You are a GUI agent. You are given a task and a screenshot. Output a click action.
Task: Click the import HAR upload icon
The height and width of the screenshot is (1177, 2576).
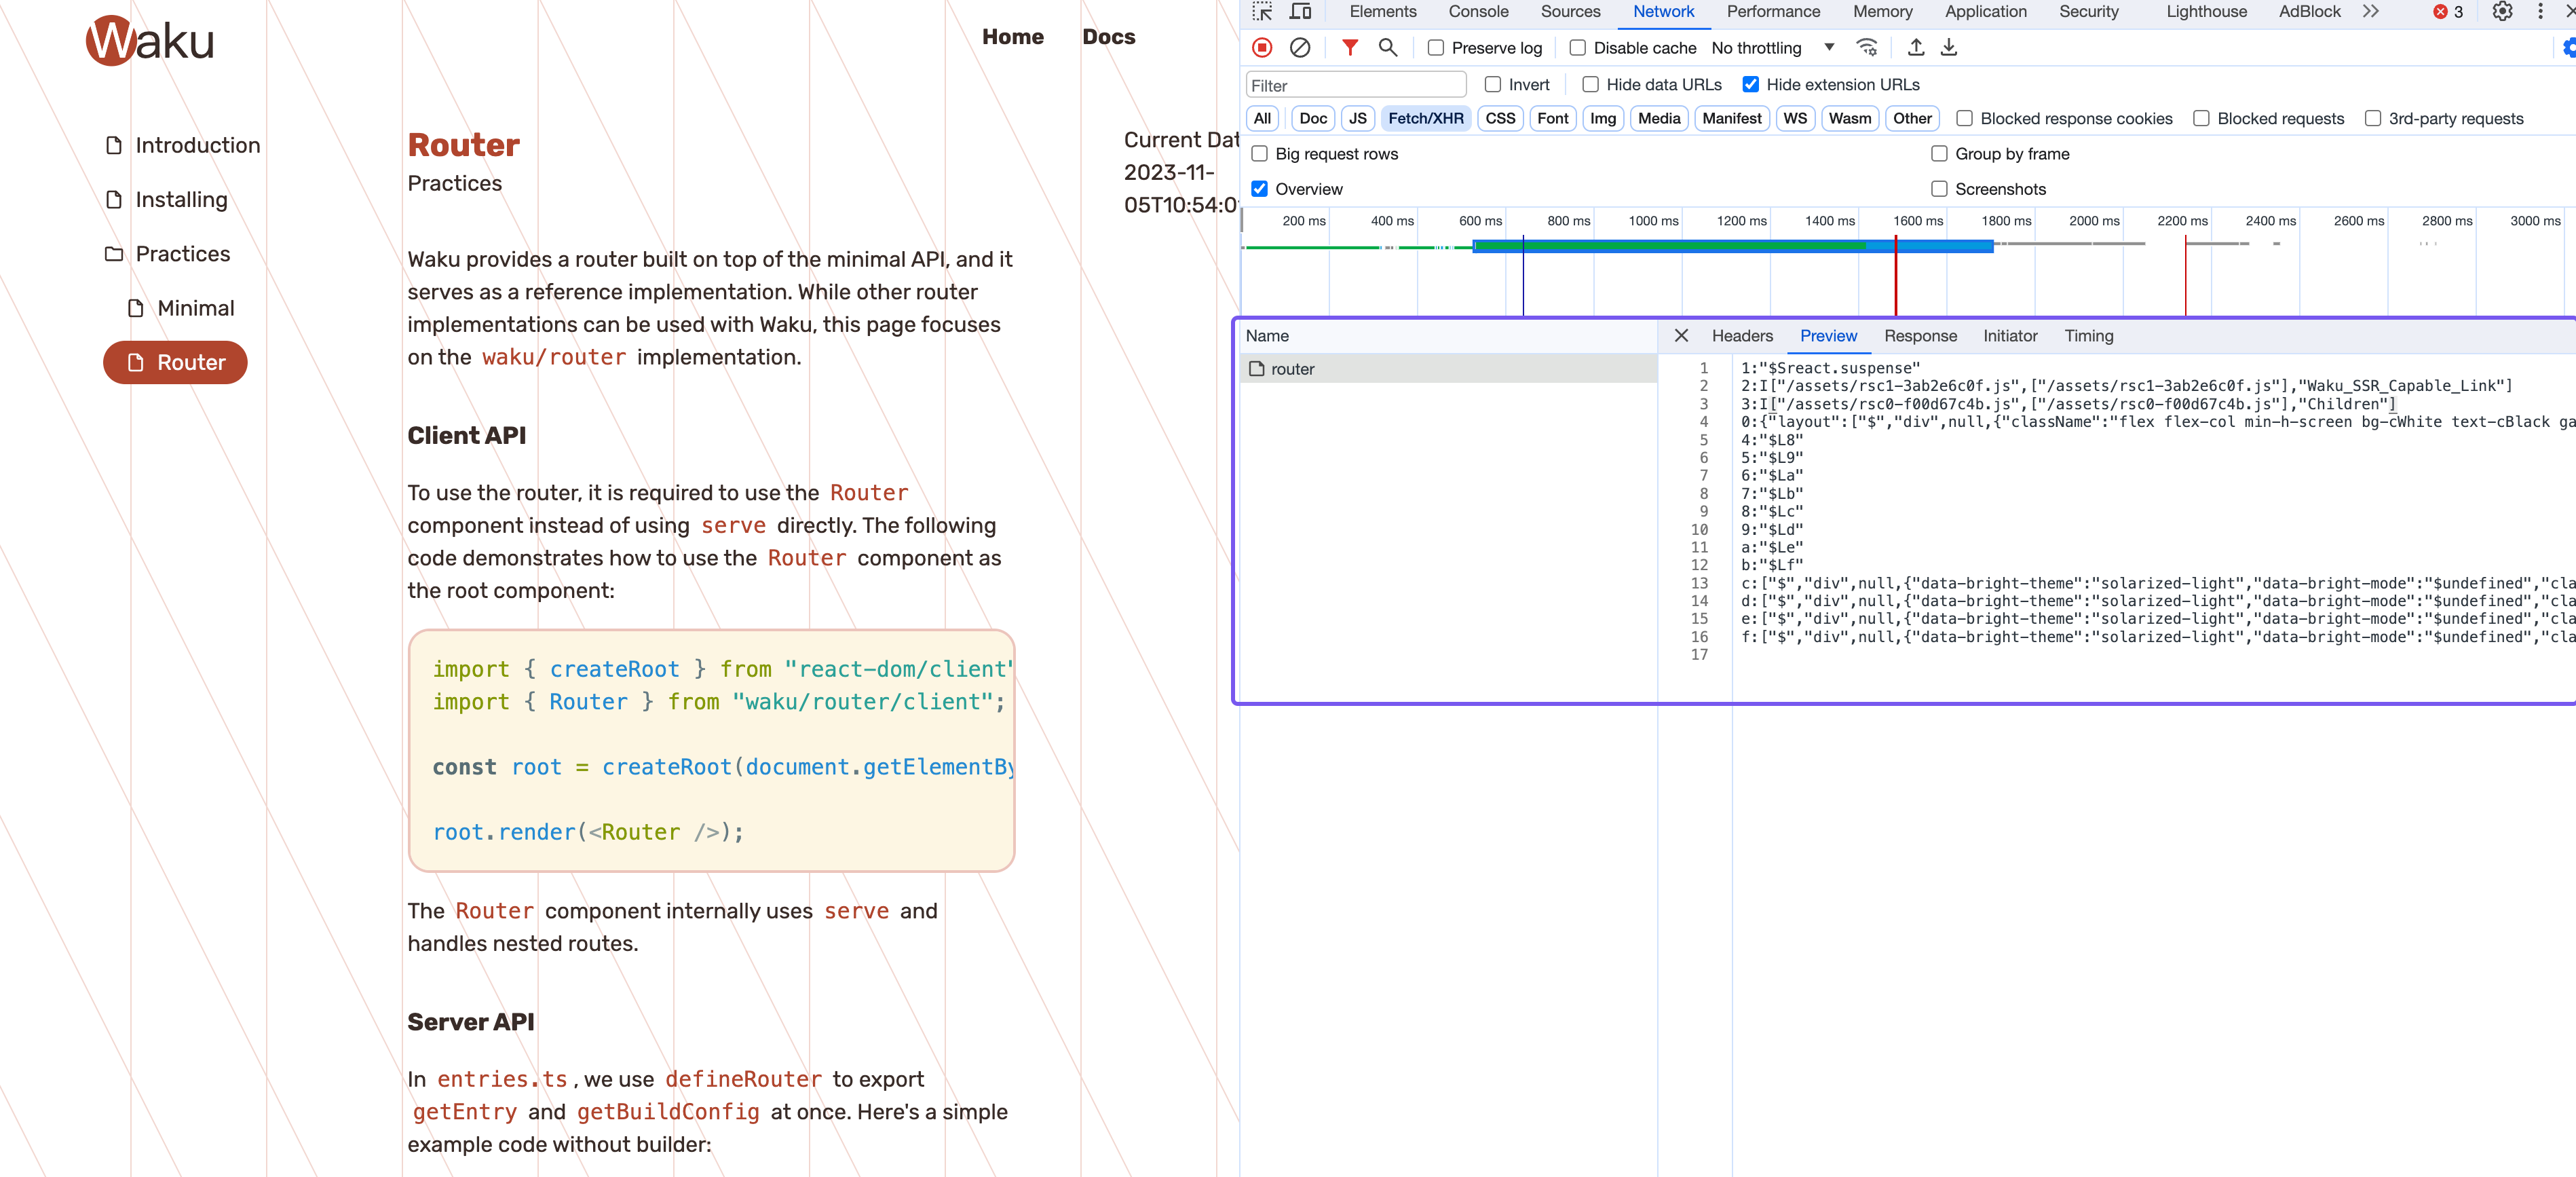[1916, 47]
